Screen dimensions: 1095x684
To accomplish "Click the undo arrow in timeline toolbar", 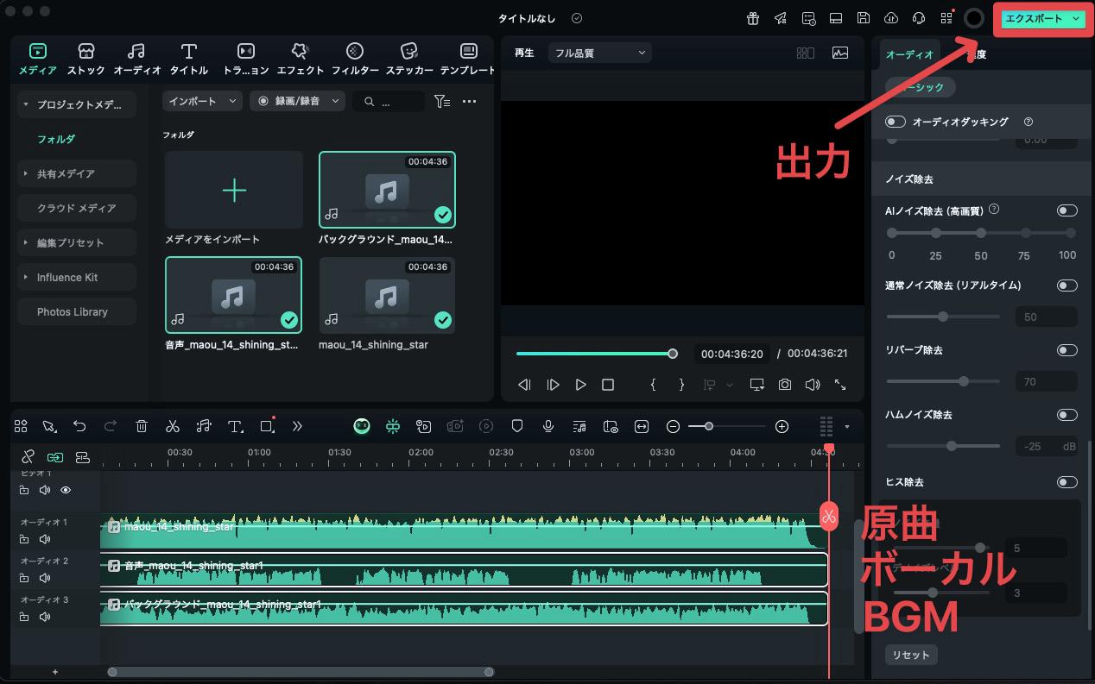I will [79, 426].
